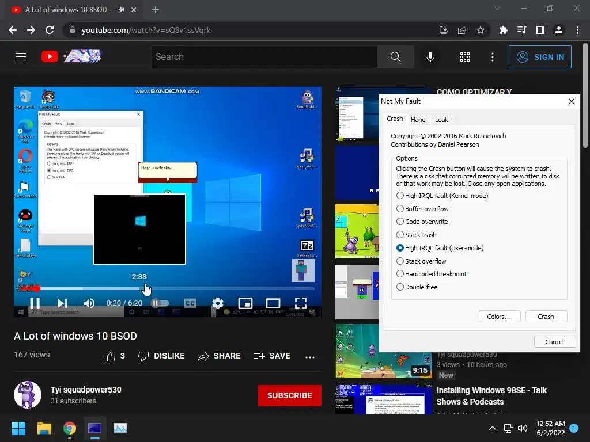The image size is (590, 442).
Task: Select High IRQL fault (User-mode)
Action: pyautogui.click(x=440, y=247)
